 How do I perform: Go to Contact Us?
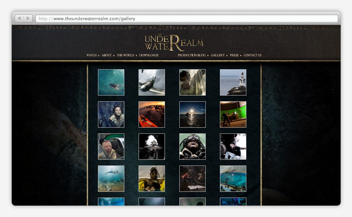coord(253,55)
